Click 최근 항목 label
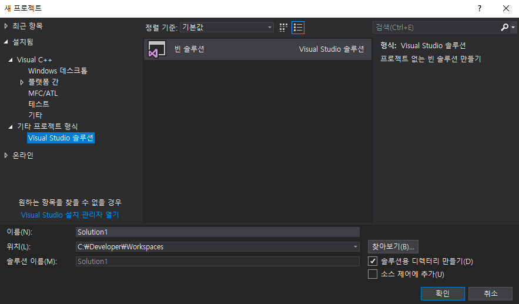 pyautogui.click(x=28, y=26)
